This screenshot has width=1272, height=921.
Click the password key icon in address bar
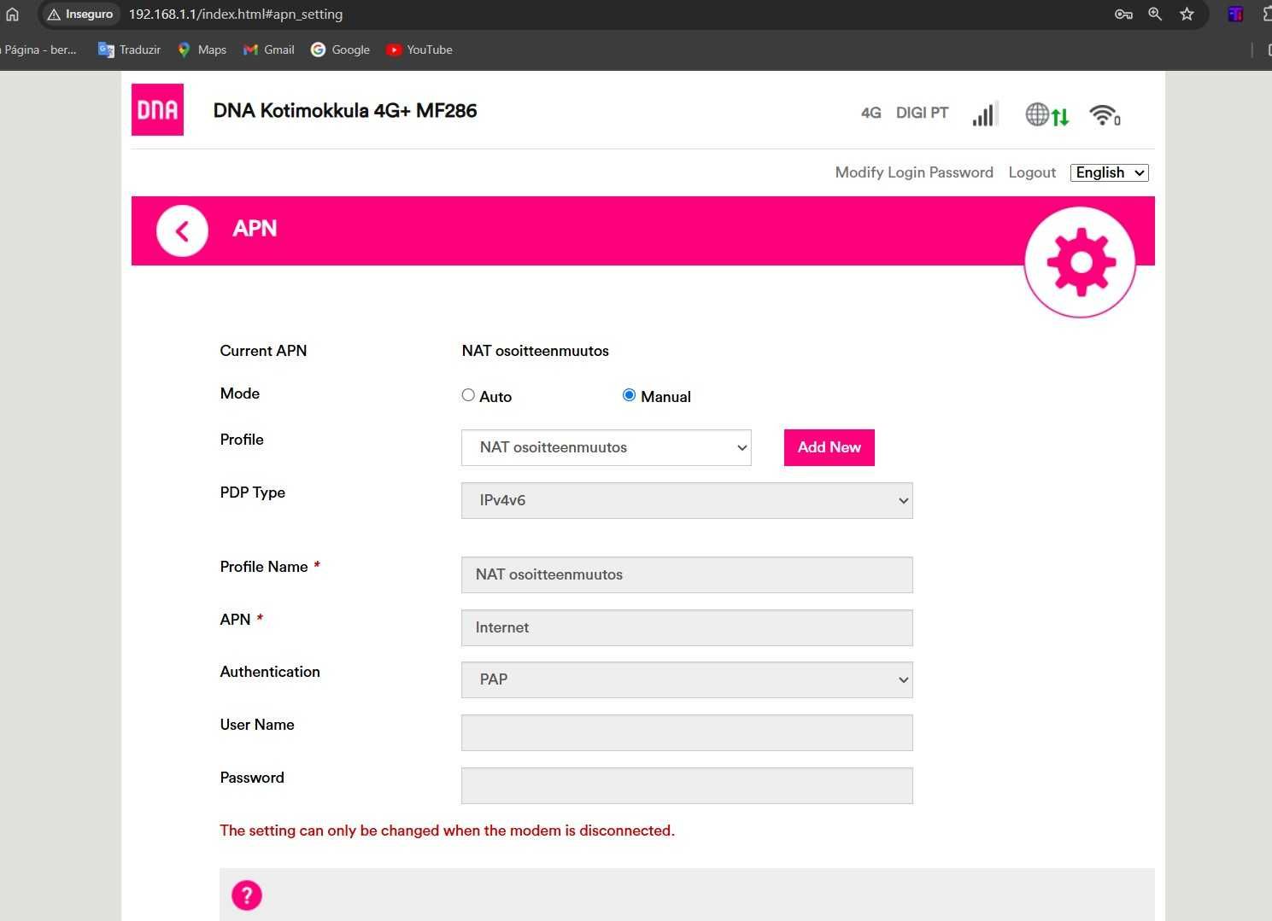[1123, 14]
